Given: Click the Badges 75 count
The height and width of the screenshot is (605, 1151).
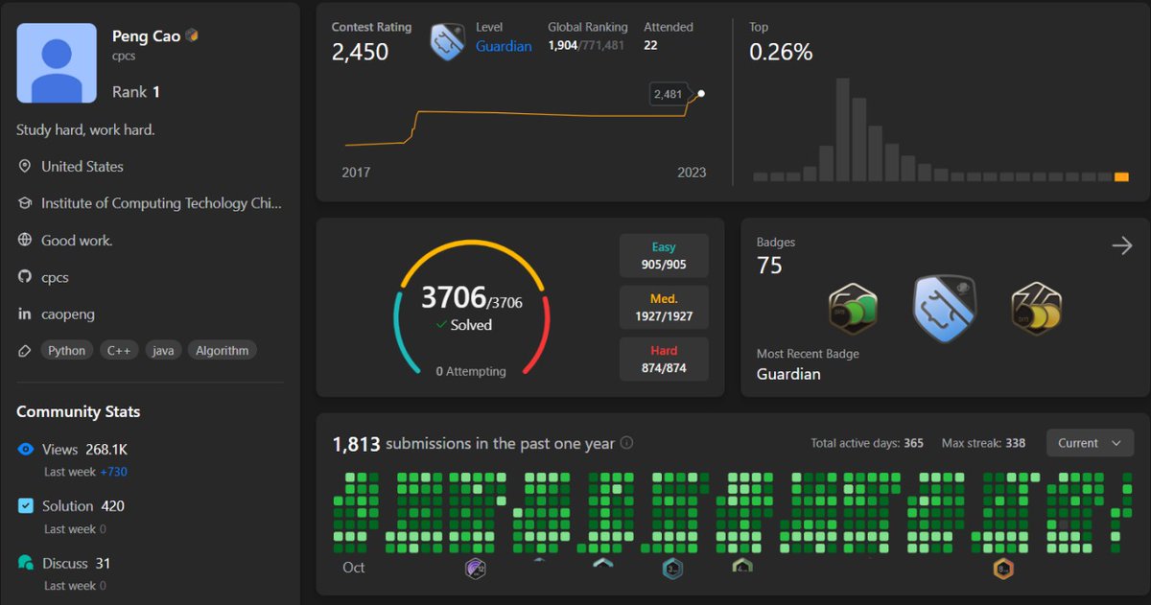Looking at the screenshot, I should (769, 266).
